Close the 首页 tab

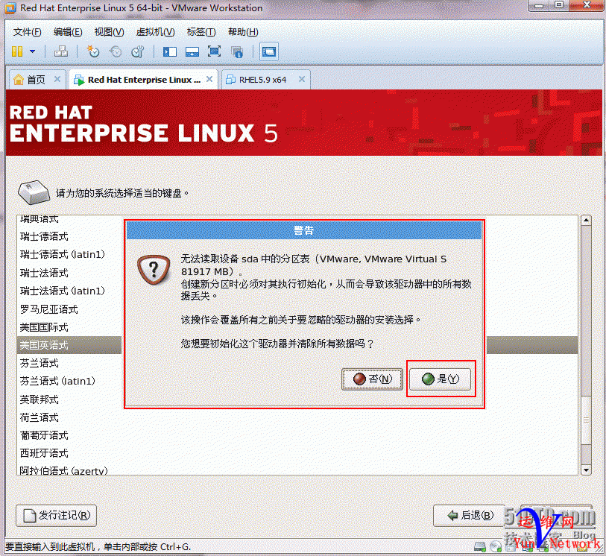57,79
